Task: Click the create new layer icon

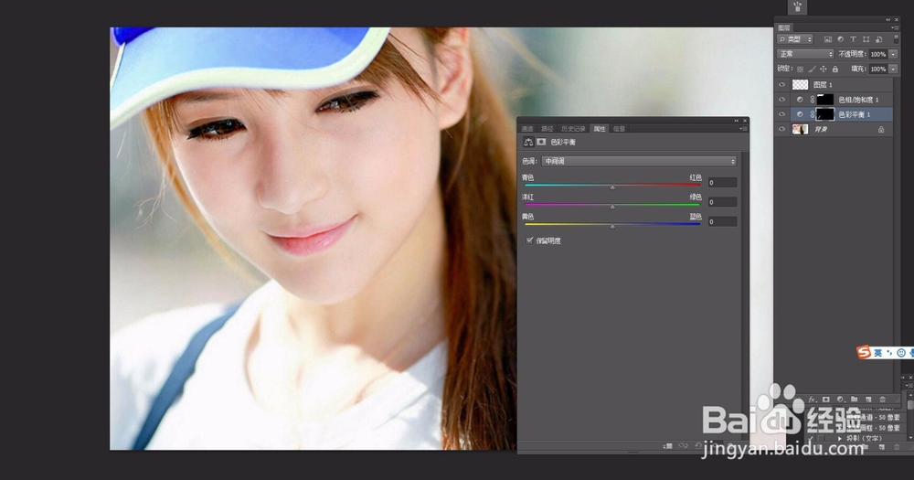Action: [x=868, y=400]
